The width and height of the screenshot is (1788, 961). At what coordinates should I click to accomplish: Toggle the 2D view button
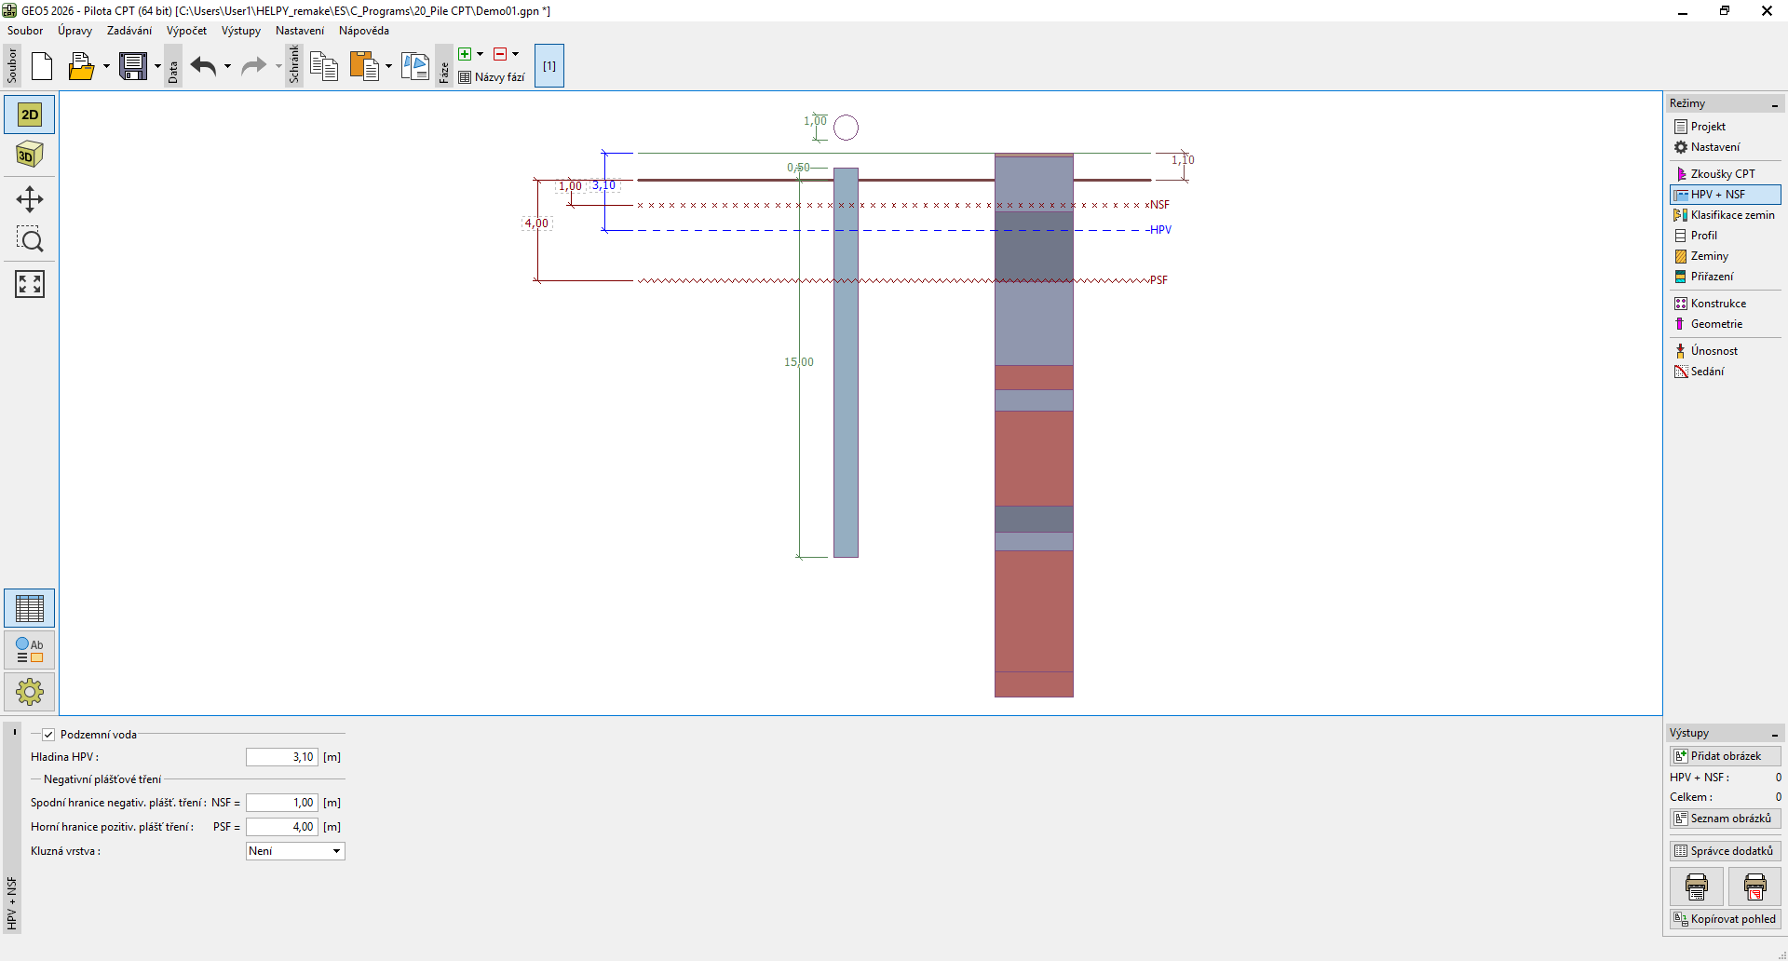click(x=30, y=115)
